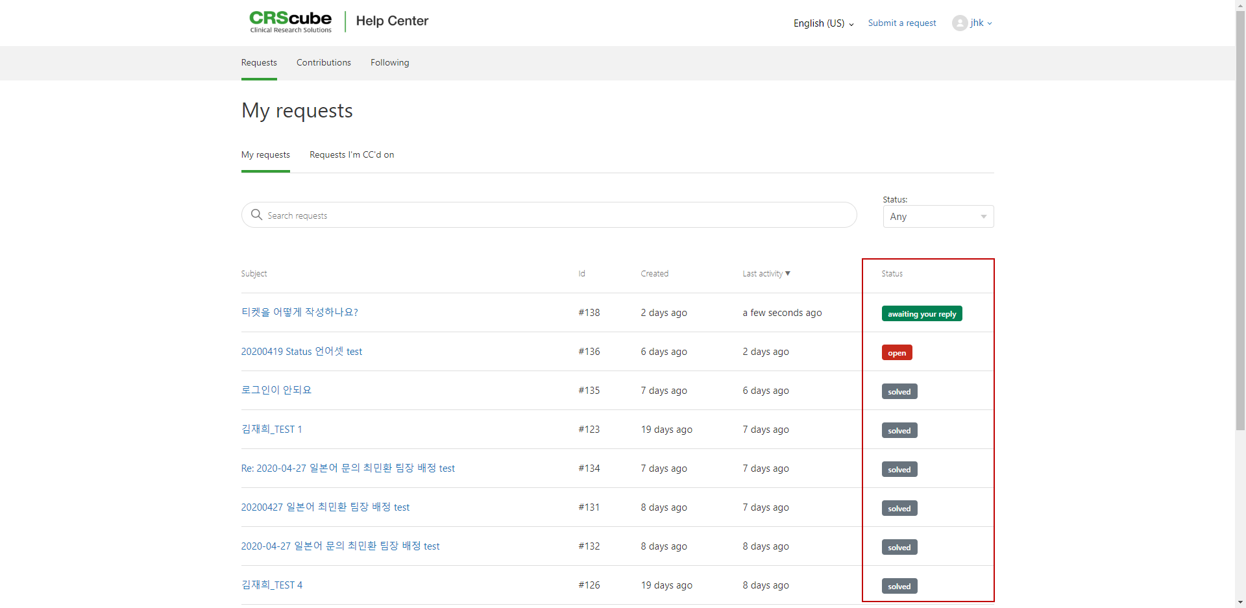Click the solved badge for request #135
1246x608 pixels.
pos(899,391)
